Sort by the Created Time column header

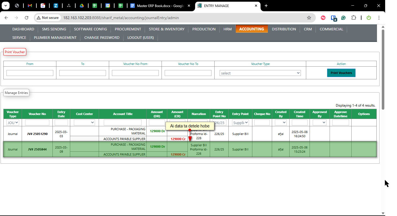click(x=299, y=114)
